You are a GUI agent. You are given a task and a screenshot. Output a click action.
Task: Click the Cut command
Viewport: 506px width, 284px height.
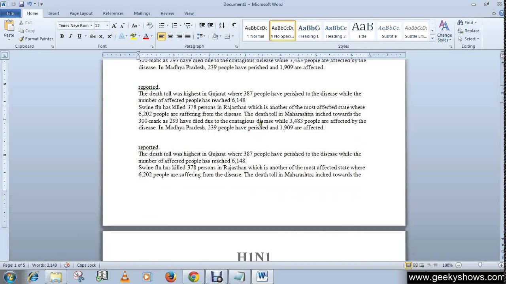coord(25,23)
